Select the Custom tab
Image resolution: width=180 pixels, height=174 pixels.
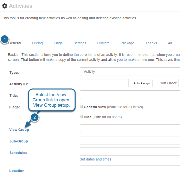click(103, 43)
